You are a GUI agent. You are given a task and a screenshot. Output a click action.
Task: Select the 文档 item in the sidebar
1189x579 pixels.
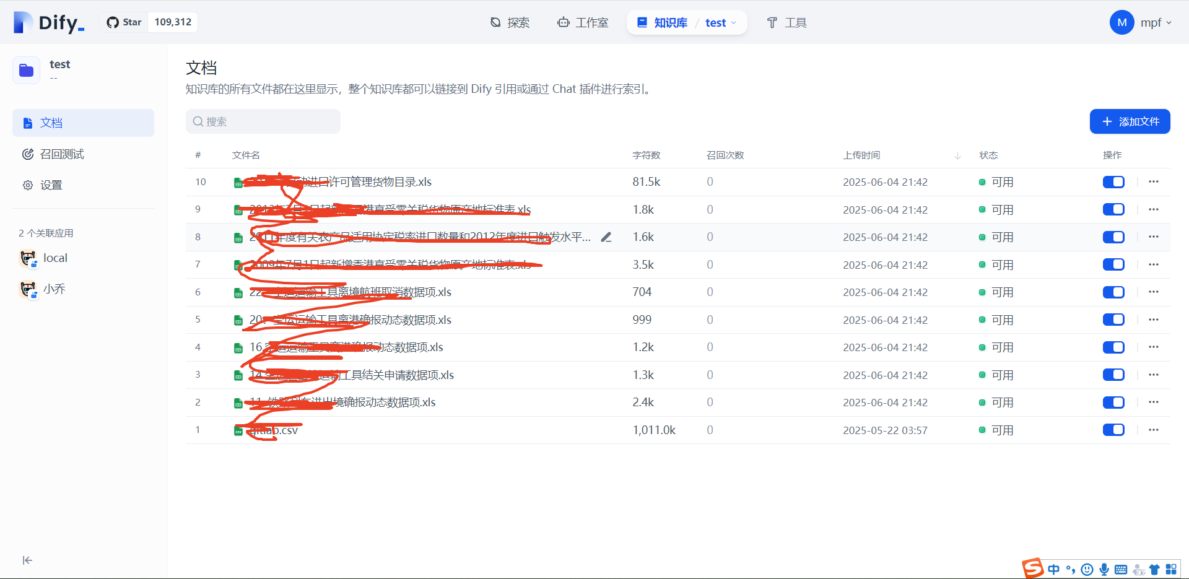point(52,123)
